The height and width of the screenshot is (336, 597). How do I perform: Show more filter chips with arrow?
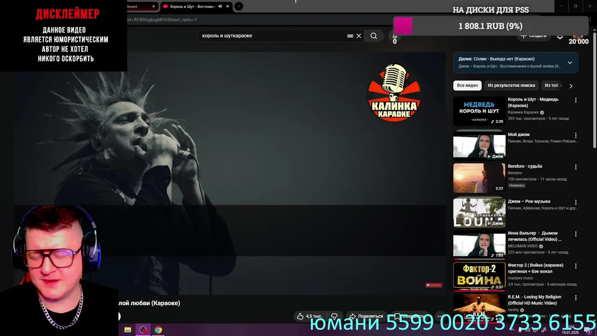click(571, 86)
